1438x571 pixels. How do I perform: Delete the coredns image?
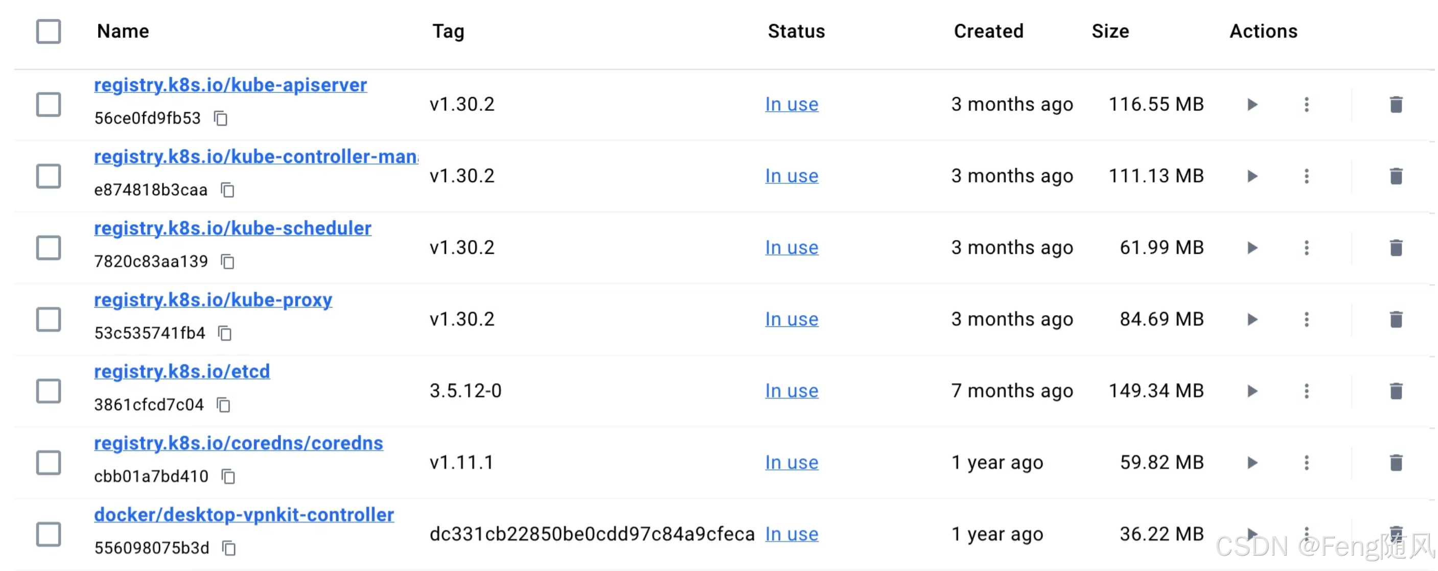pyautogui.click(x=1396, y=462)
